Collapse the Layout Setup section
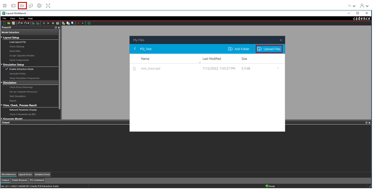Image resolution: width=373 pixels, height=189 pixels. click(1, 38)
